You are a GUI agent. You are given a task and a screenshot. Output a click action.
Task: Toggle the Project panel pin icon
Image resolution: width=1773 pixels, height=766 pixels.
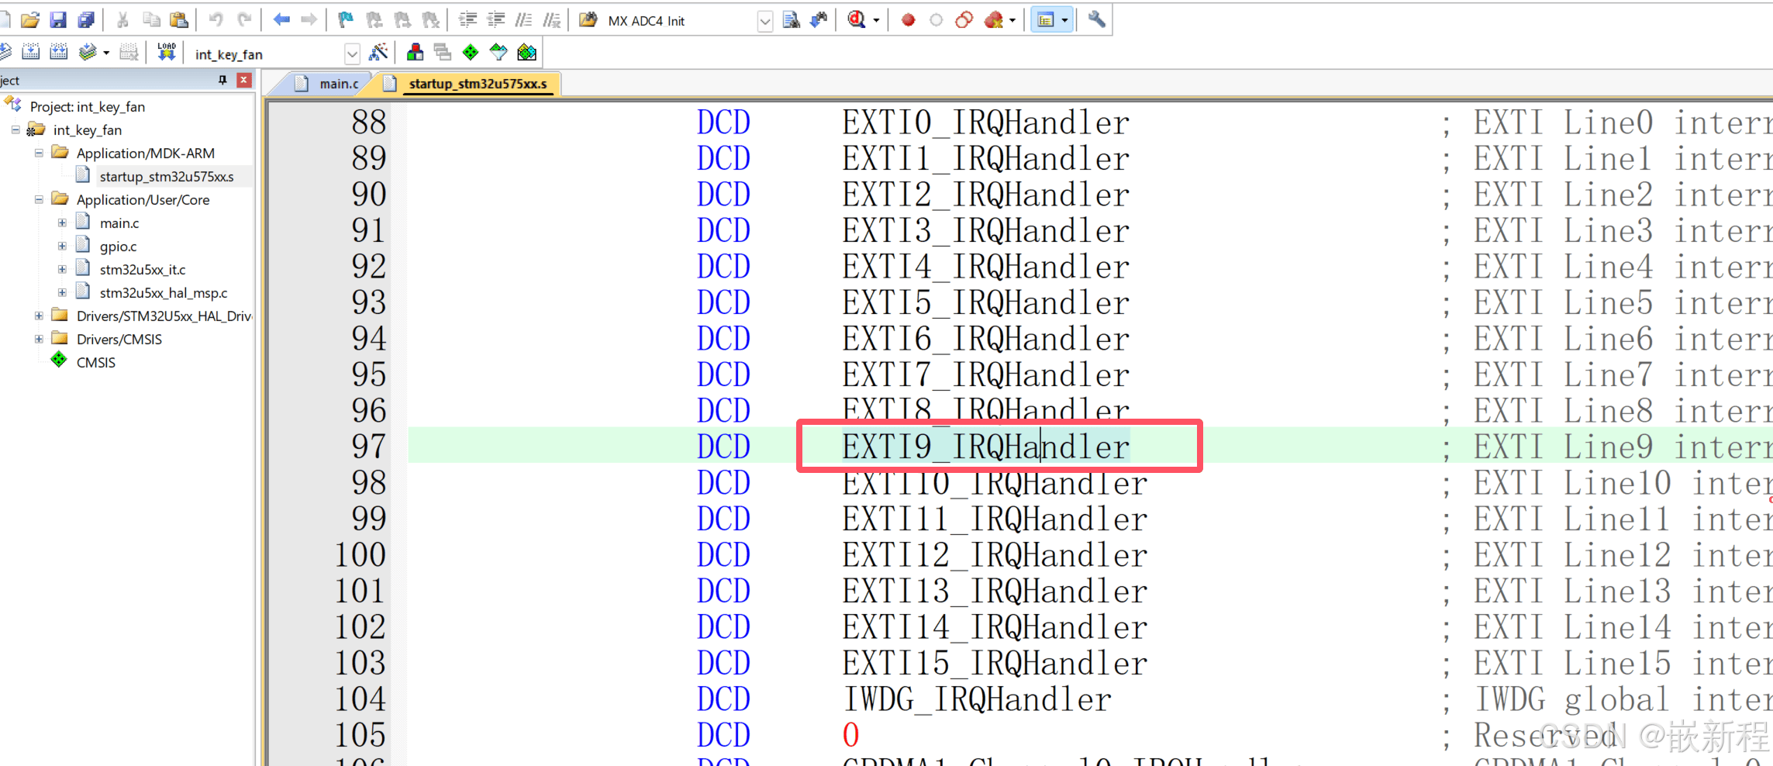[222, 80]
